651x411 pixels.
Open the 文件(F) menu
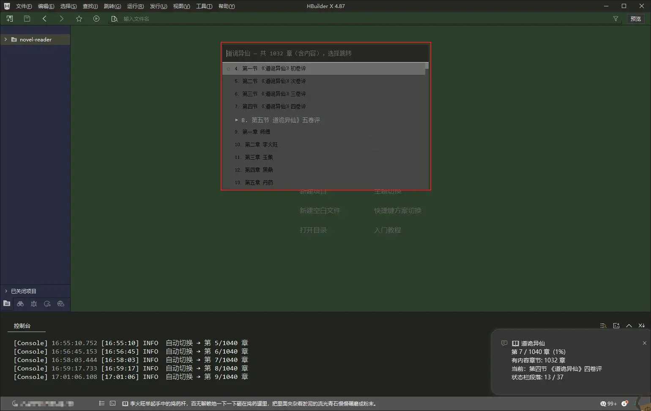(x=24, y=6)
